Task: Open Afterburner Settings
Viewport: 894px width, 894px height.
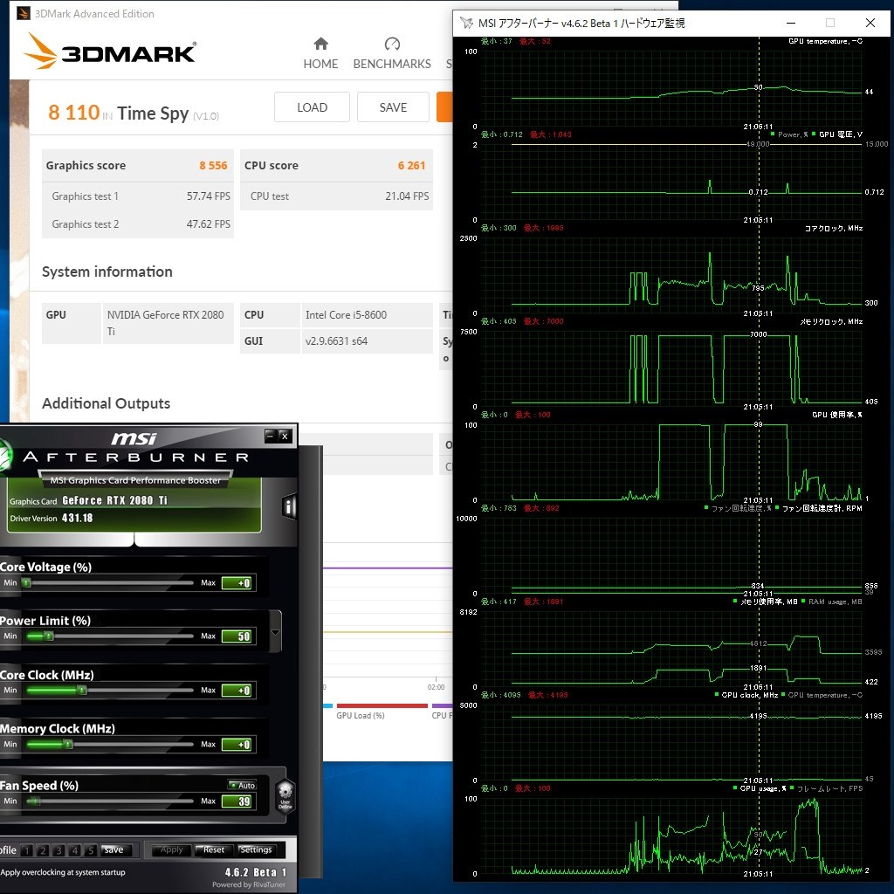Action: [256, 849]
